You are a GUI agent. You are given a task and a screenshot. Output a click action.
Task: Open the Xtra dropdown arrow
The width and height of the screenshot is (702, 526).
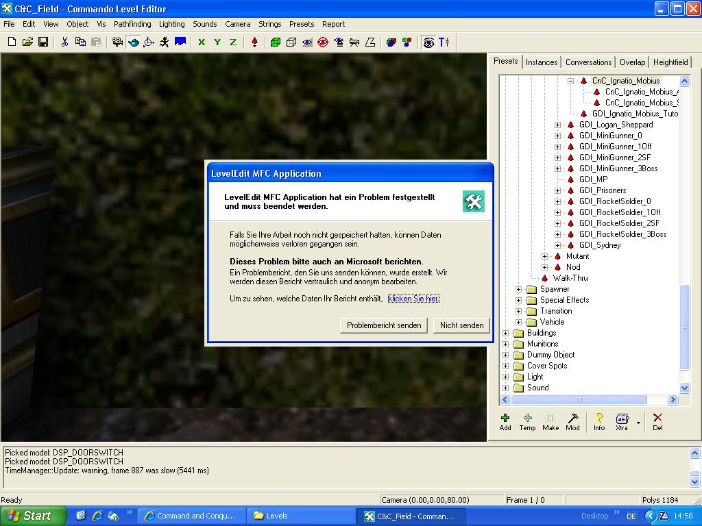(x=638, y=423)
